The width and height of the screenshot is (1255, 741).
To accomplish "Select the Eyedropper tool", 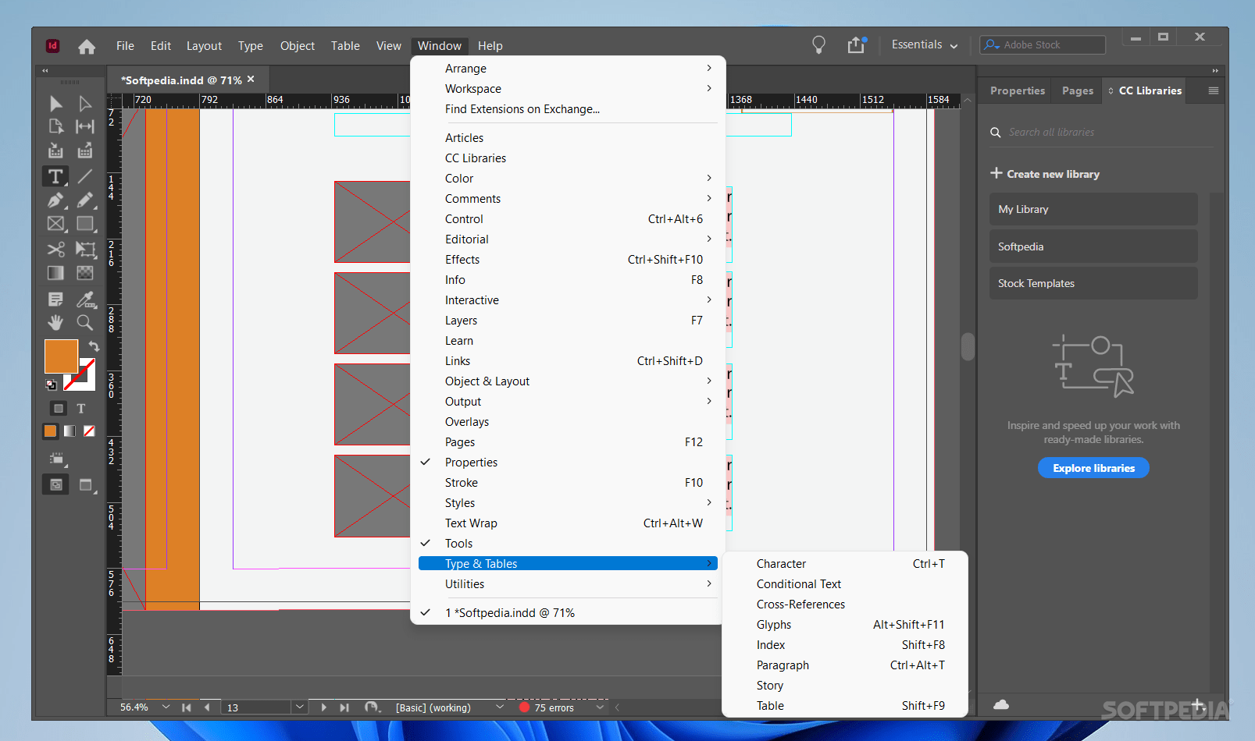I will [85, 299].
